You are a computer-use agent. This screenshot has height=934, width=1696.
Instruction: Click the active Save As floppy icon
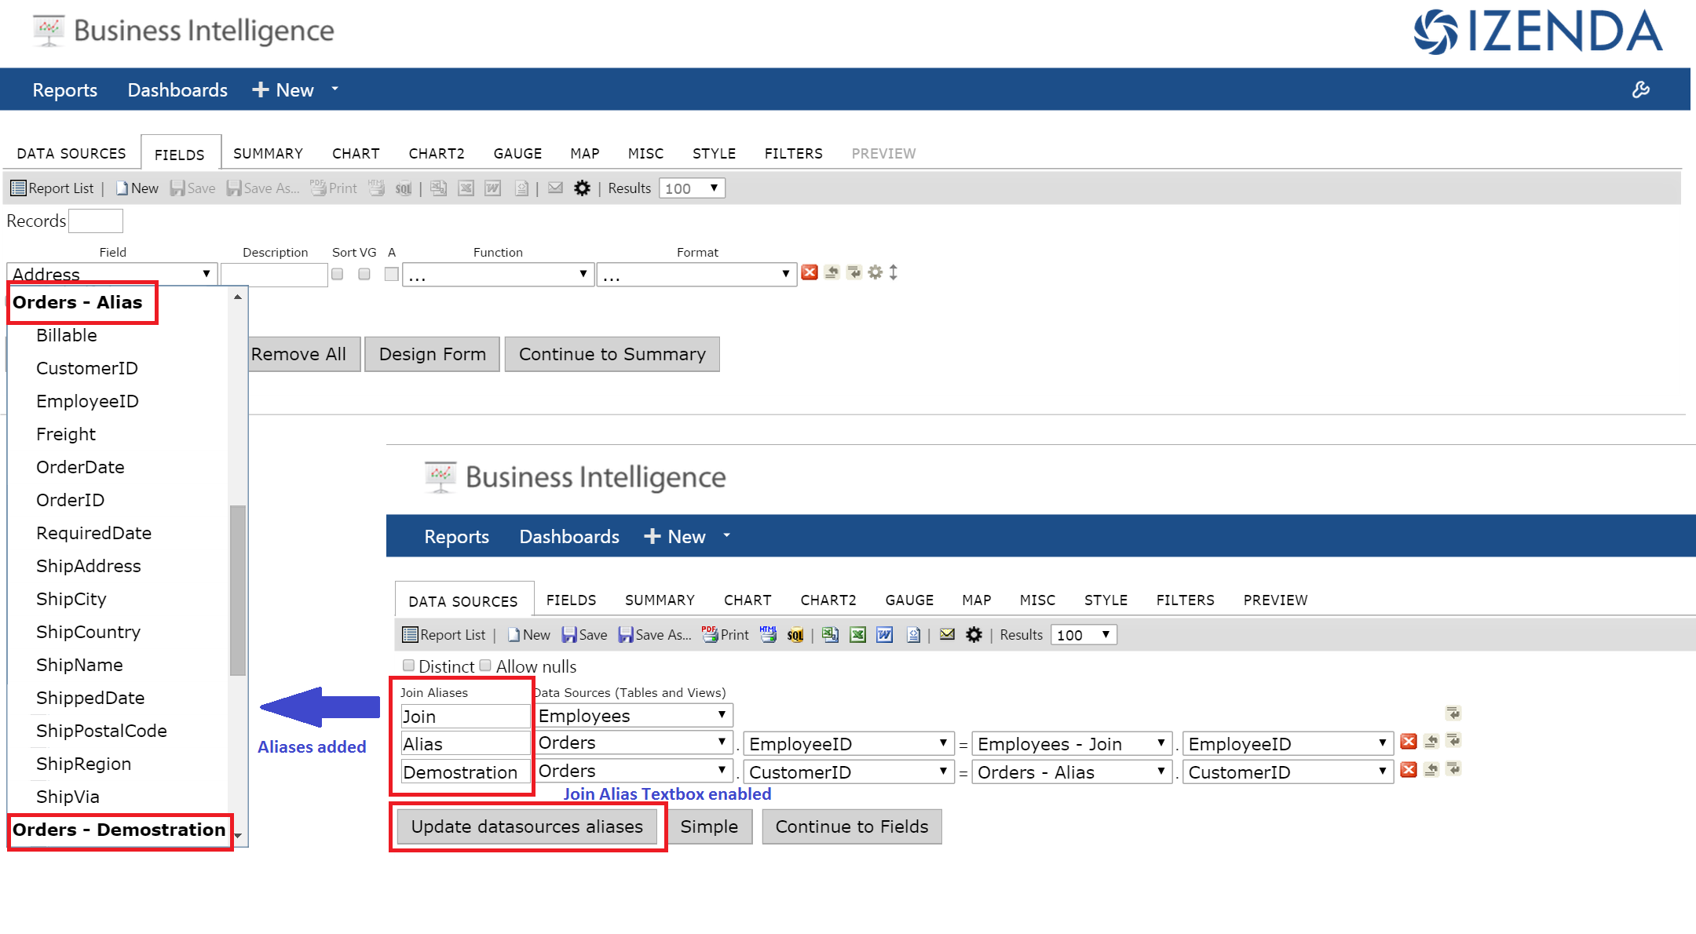point(625,634)
